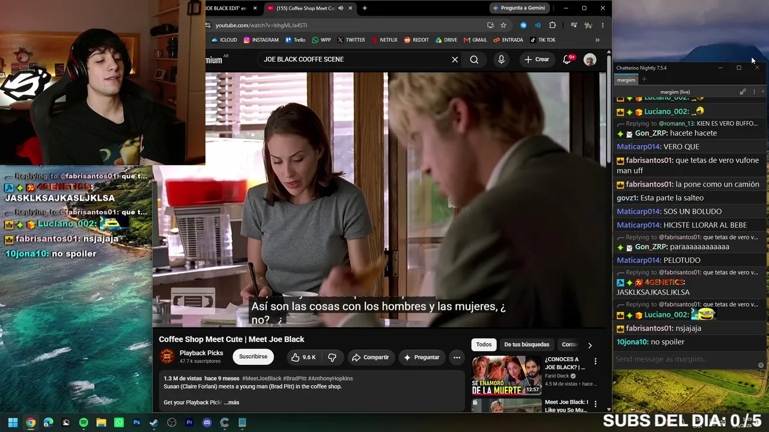The image size is (769, 432).
Task: Open the emote picker in Chatterino
Action: (761, 365)
